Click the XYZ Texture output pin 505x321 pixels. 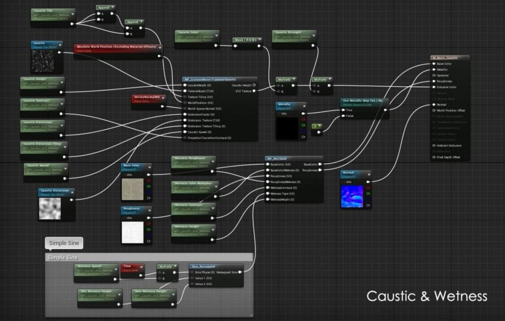point(254,91)
